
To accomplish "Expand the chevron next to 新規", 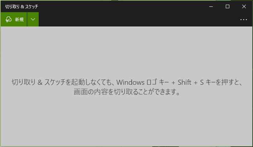I will click(x=33, y=19).
